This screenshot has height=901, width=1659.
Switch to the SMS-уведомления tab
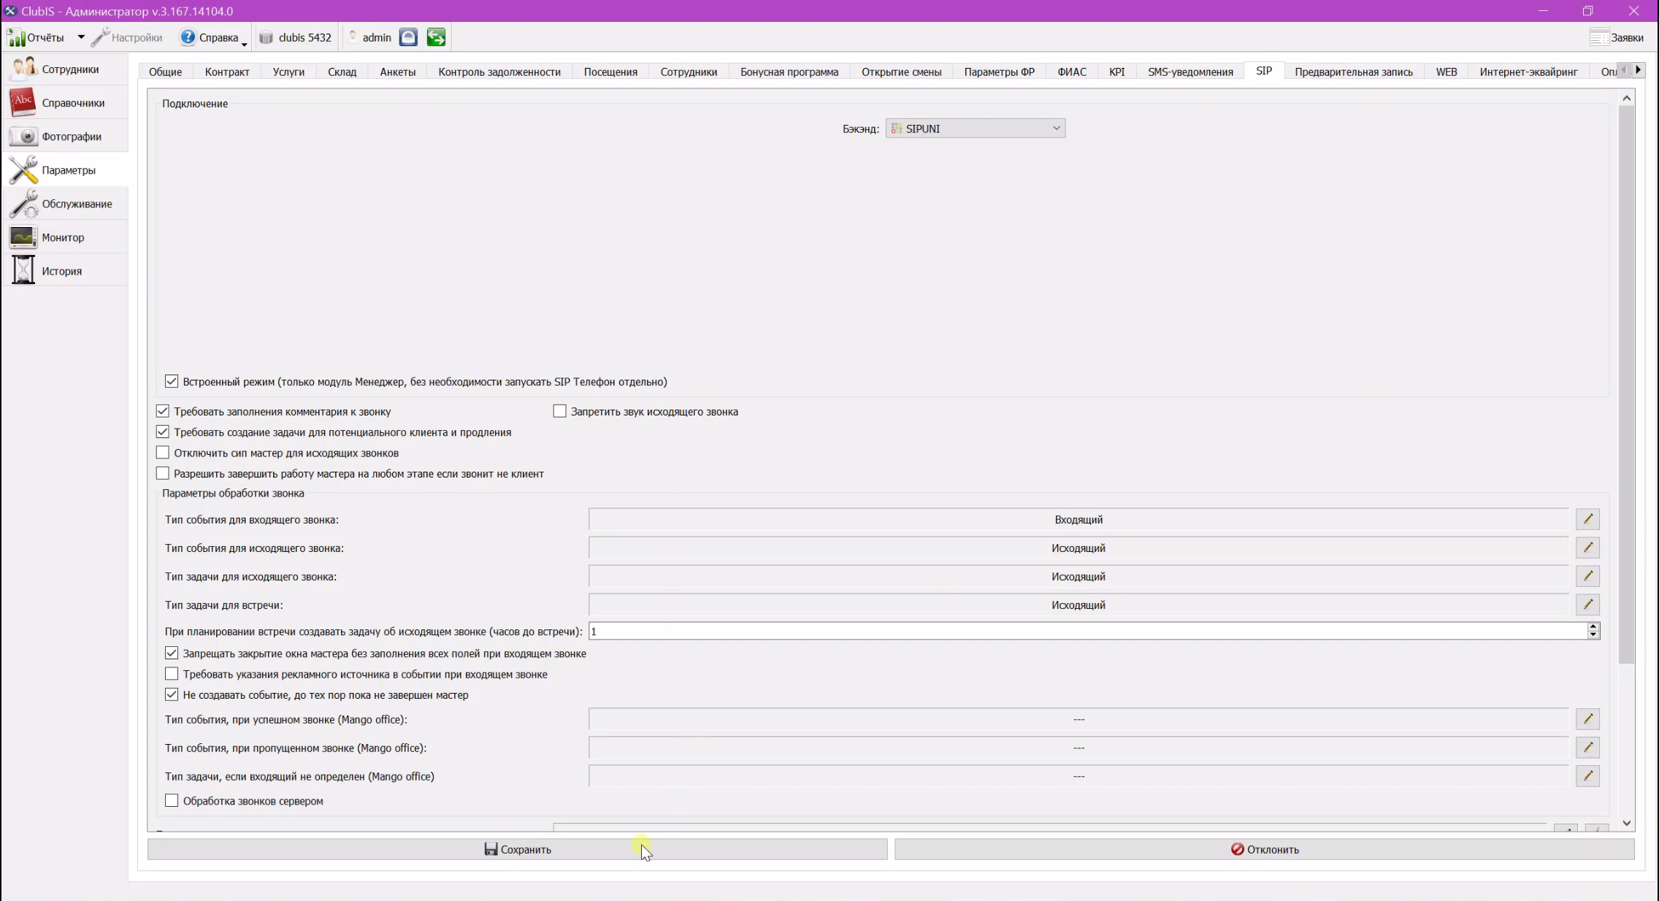(1190, 72)
